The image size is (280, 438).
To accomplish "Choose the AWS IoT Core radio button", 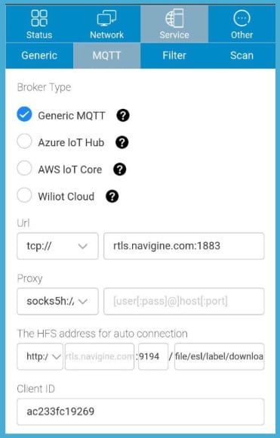I will 24,168.
